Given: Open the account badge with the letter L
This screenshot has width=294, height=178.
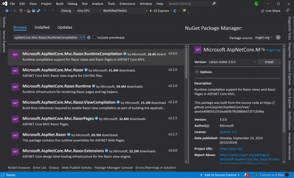Looking at the screenshot, I should coord(256,3).
